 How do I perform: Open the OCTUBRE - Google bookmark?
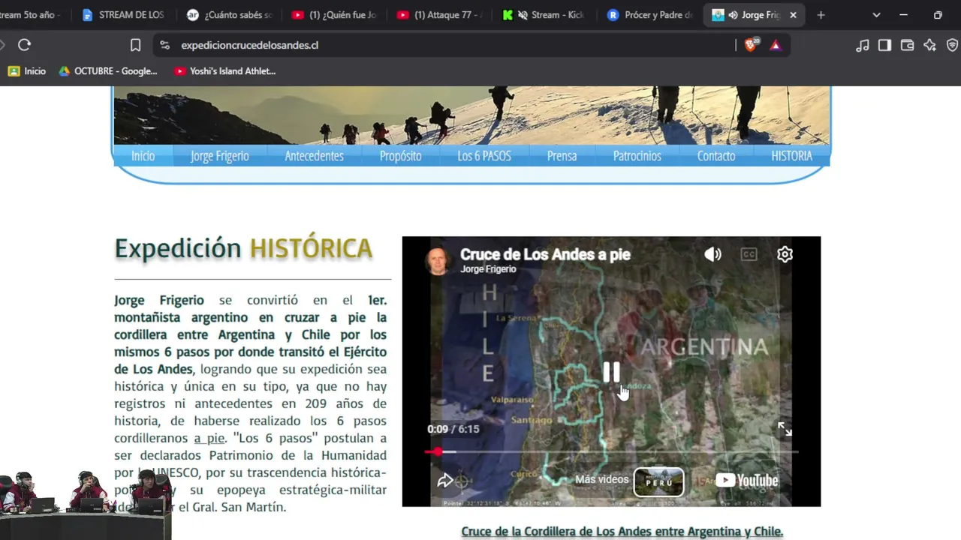tap(108, 71)
